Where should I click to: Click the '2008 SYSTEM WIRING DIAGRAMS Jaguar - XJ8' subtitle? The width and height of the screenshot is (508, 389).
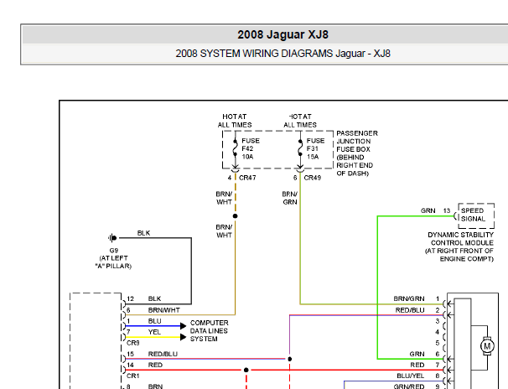[x=283, y=53]
